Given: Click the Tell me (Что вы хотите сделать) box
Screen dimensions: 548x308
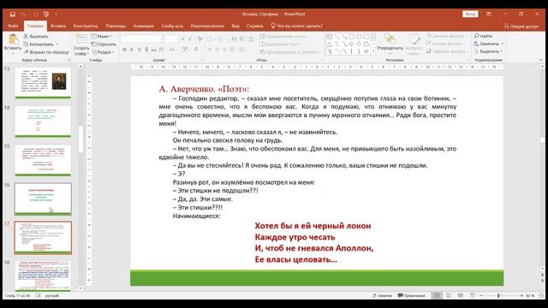Looking at the screenshot, I should point(297,26).
